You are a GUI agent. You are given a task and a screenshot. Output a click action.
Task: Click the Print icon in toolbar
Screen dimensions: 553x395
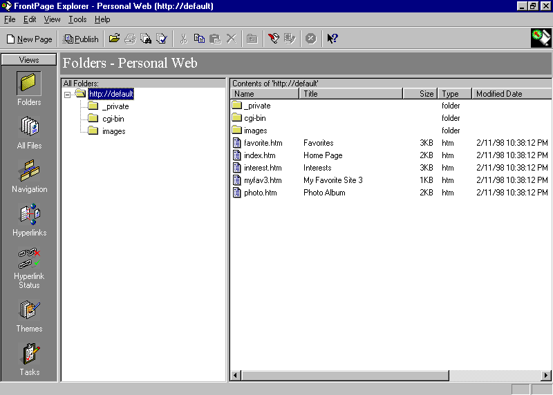tap(130, 39)
